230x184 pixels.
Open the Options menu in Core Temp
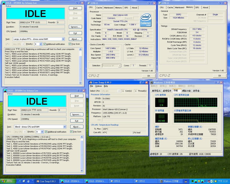coord(99,86)
